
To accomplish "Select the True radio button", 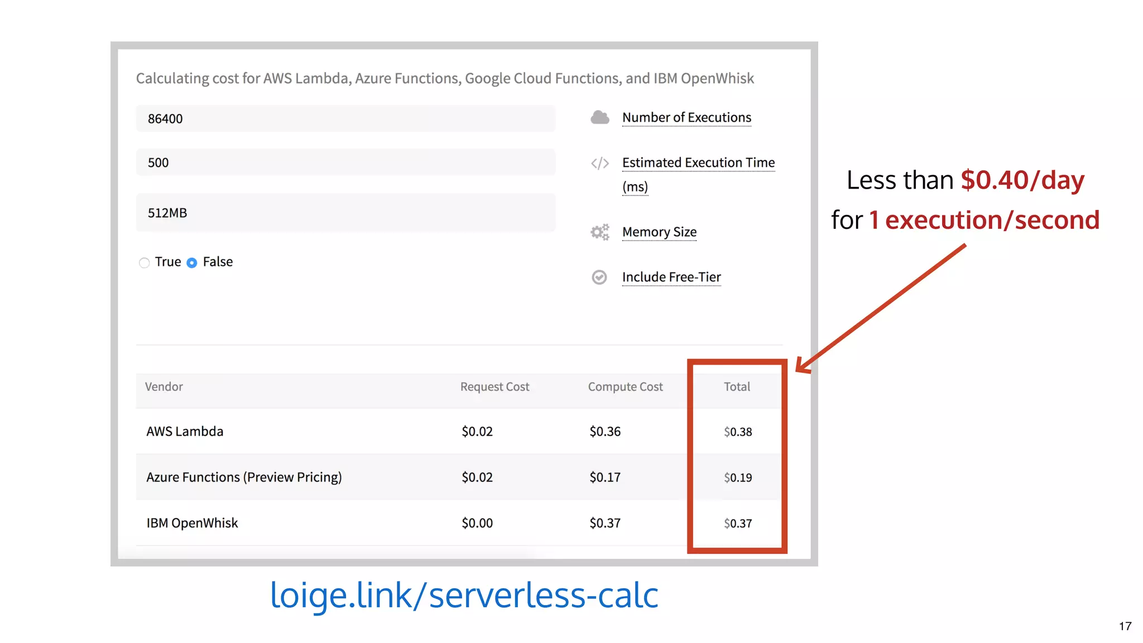I will [x=145, y=262].
